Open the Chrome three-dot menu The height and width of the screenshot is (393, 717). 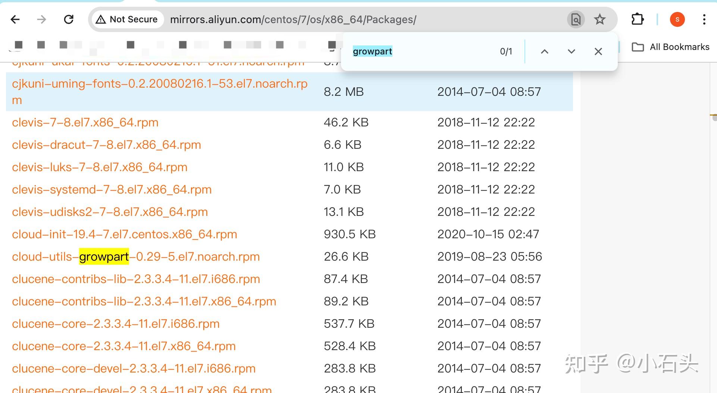[704, 19]
